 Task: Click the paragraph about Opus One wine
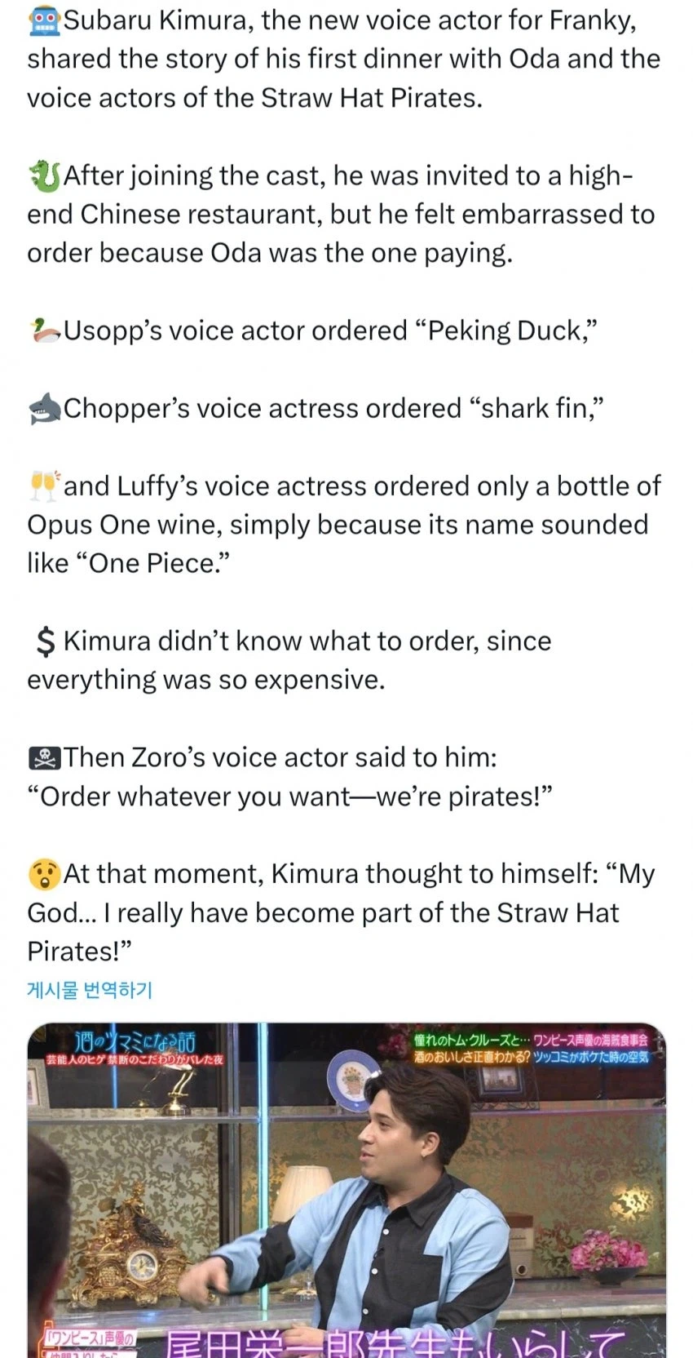click(344, 525)
